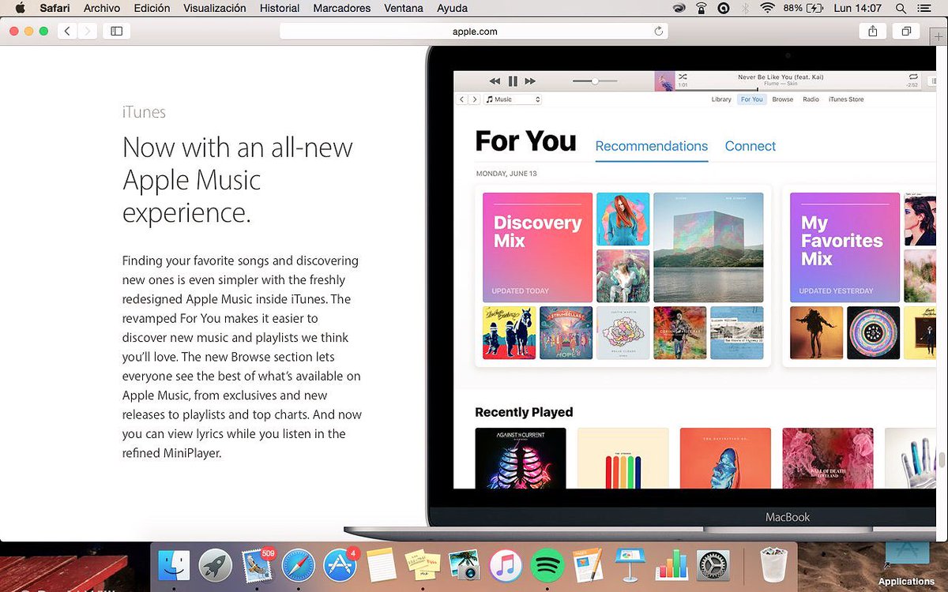Viewport: 948px width, 592px height.
Task: Click the swirl icon at the left of the status icons
Action: 679,8
